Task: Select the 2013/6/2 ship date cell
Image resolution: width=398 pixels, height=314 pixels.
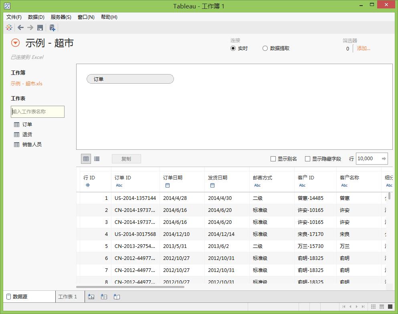Action: click(227, 246)
